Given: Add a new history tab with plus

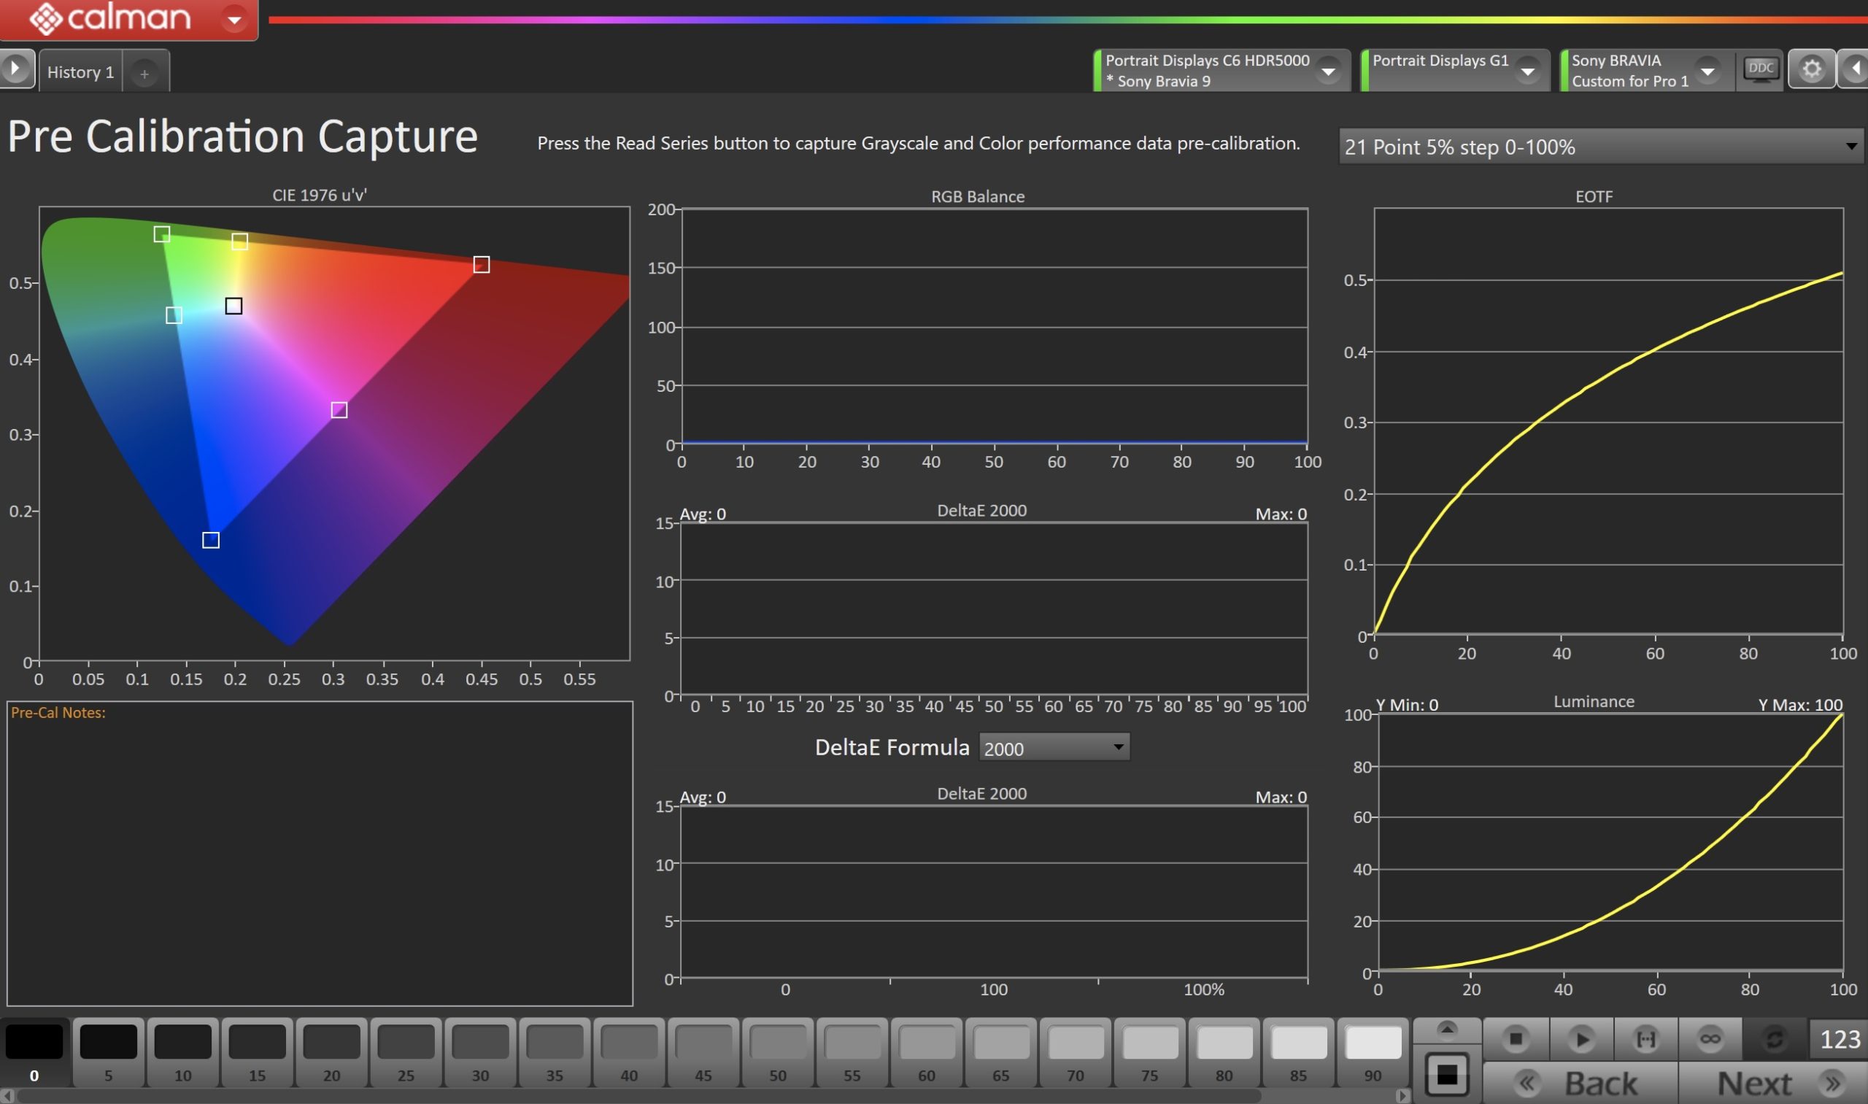Looking at the screenshot, I should (x=144, y=74).
